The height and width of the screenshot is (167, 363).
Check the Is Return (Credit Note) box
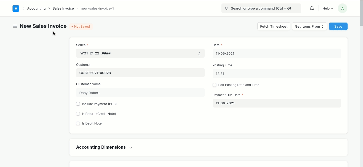click(78, 114)
